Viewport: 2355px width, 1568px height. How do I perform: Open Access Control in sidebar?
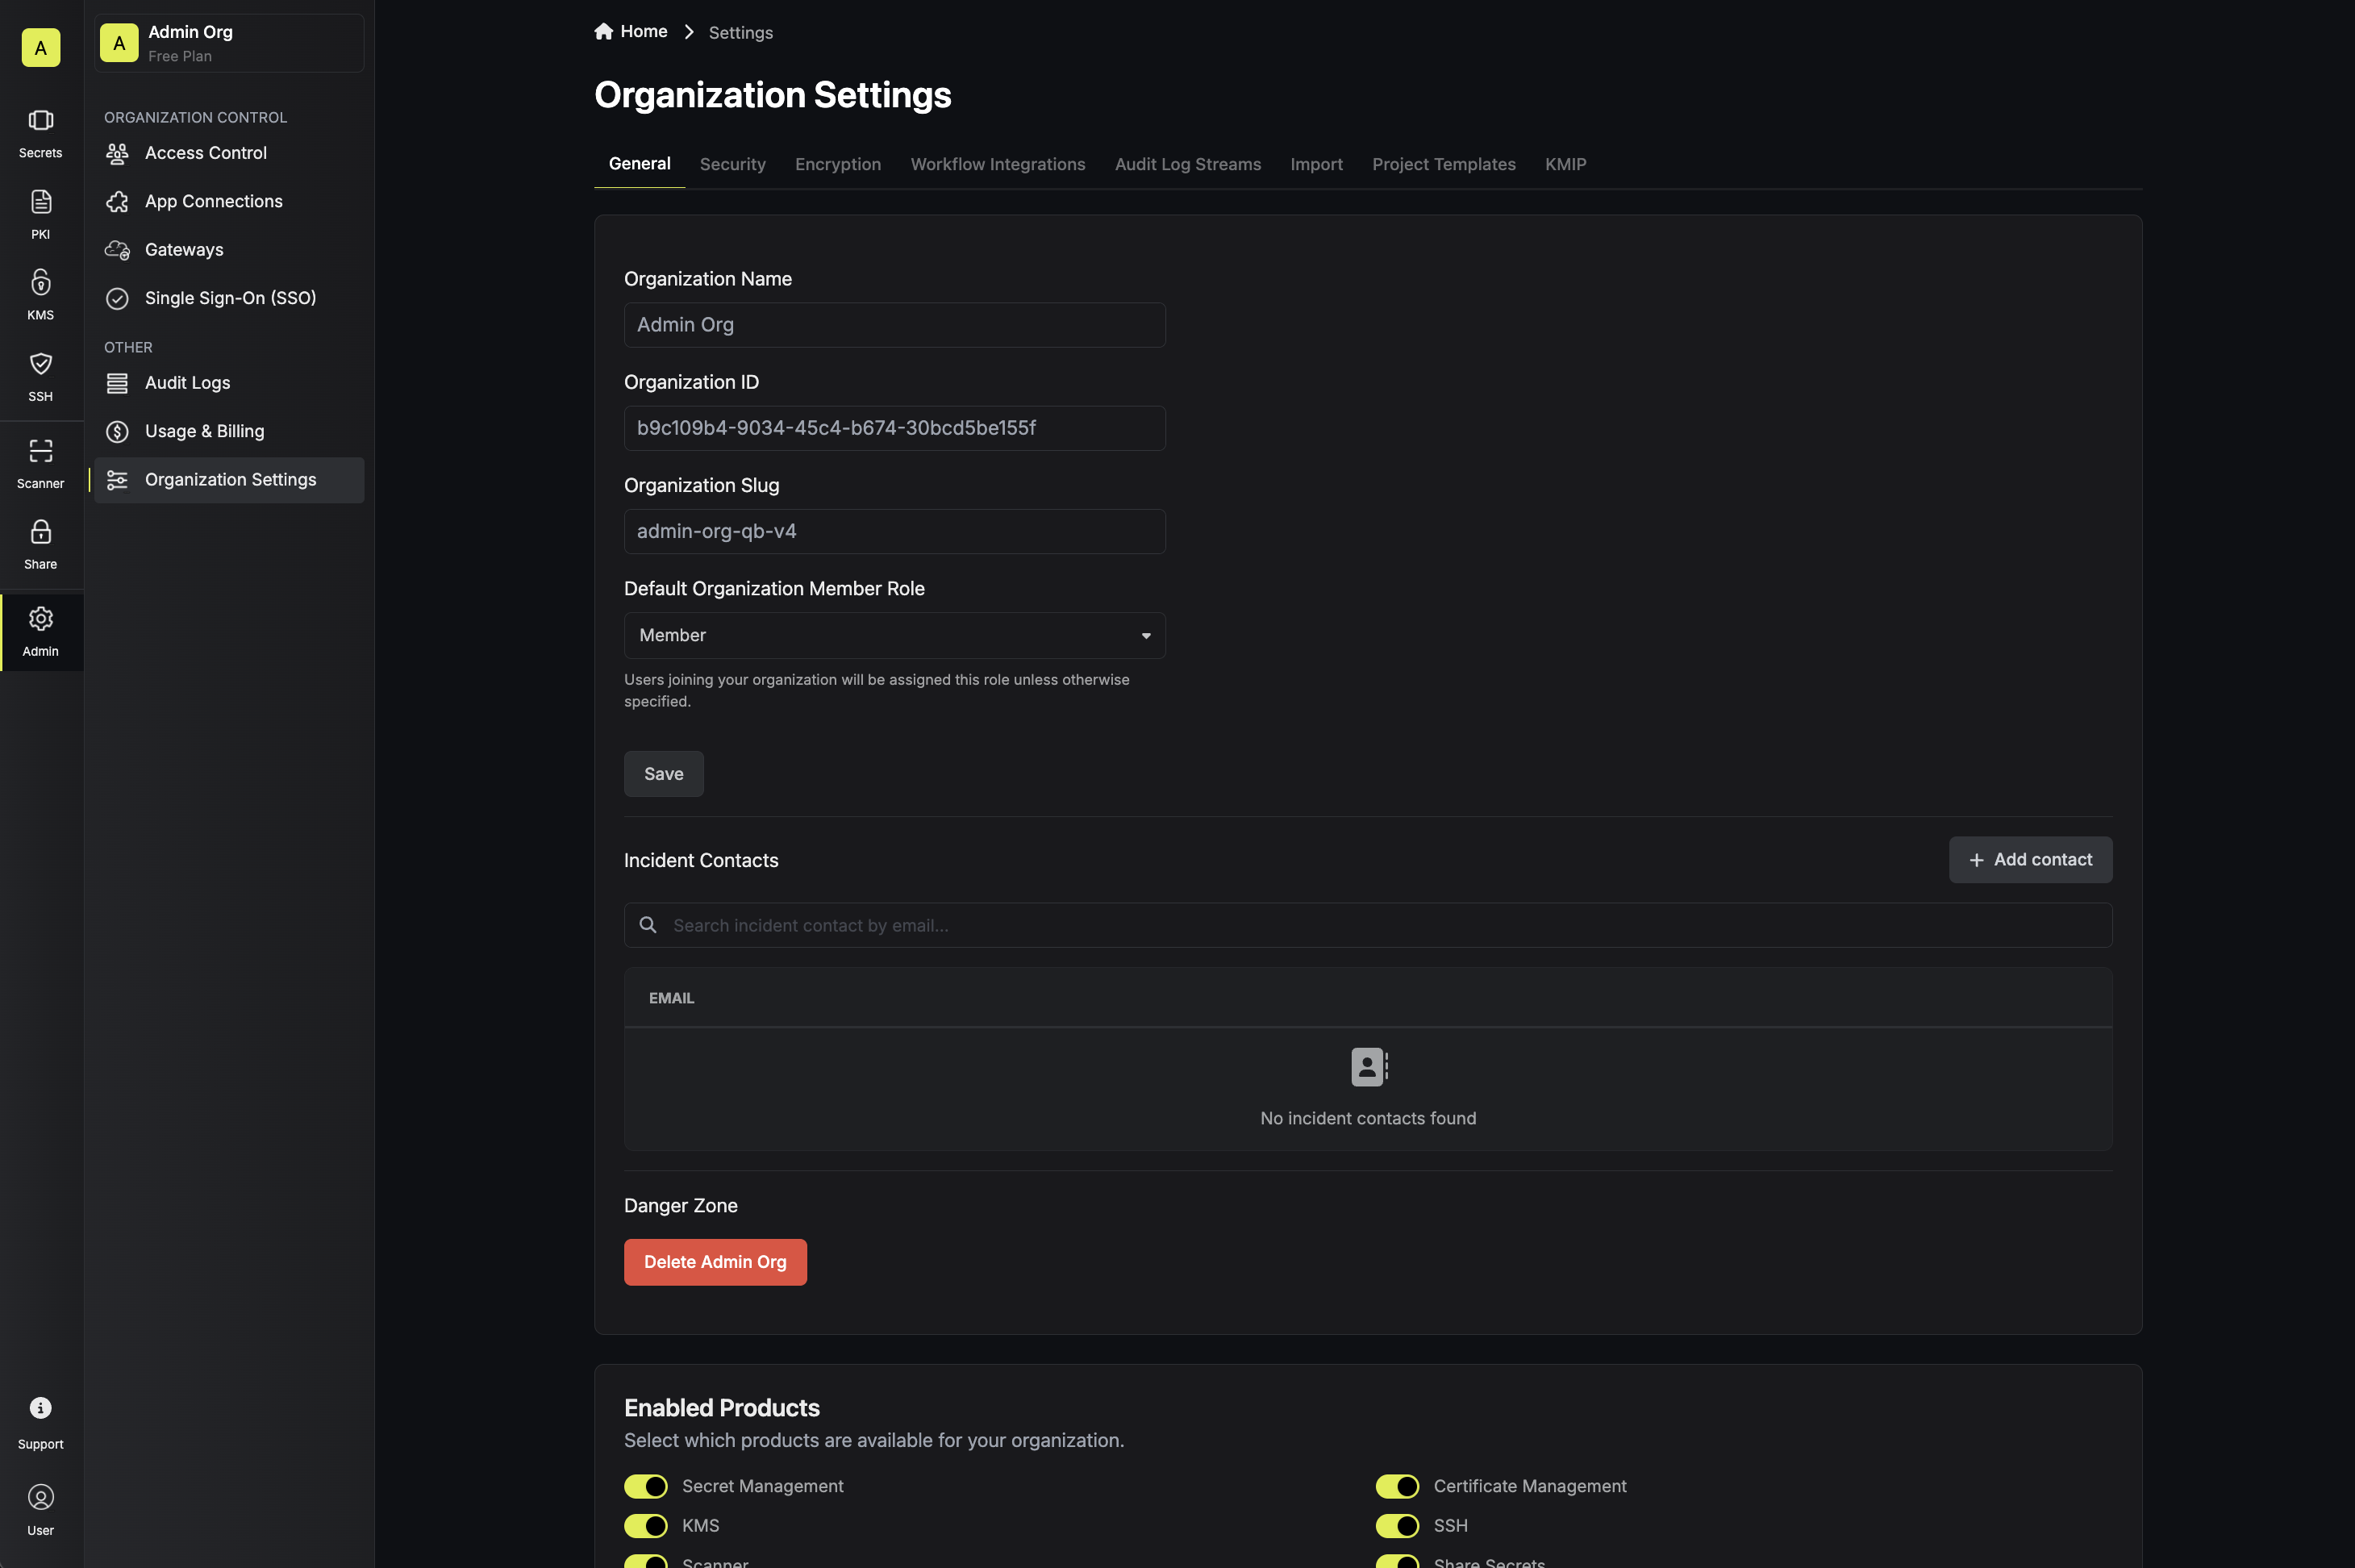tap(229, 153)
